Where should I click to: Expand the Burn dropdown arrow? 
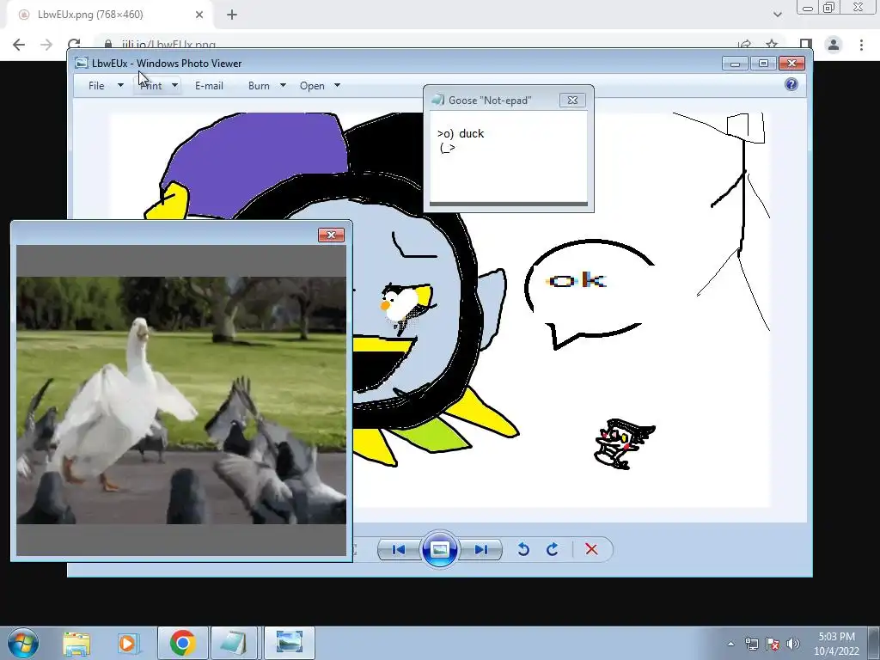click(283, 85)
